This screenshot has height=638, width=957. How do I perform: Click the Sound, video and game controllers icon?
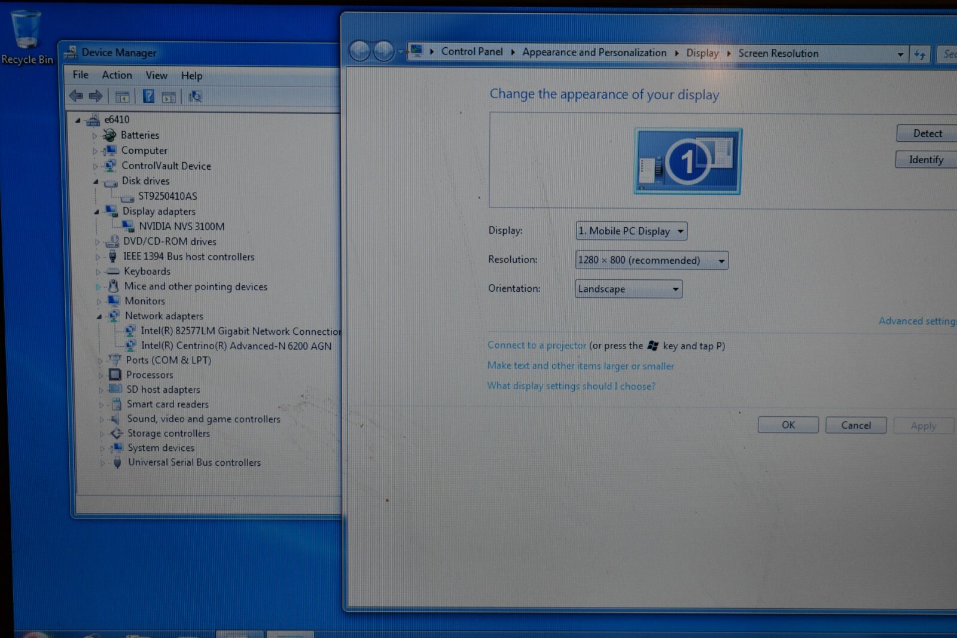pos(115,419)
